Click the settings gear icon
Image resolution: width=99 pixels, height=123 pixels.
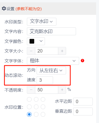(x=4, y=9)
